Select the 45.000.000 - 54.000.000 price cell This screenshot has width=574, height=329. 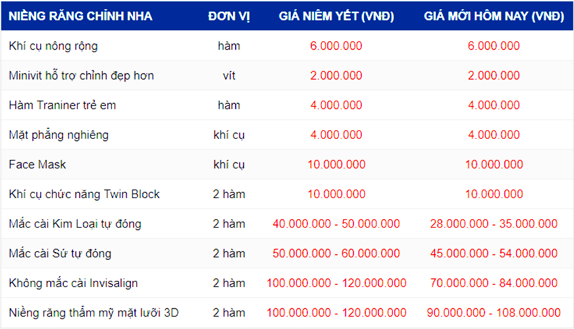coord(494,253)
